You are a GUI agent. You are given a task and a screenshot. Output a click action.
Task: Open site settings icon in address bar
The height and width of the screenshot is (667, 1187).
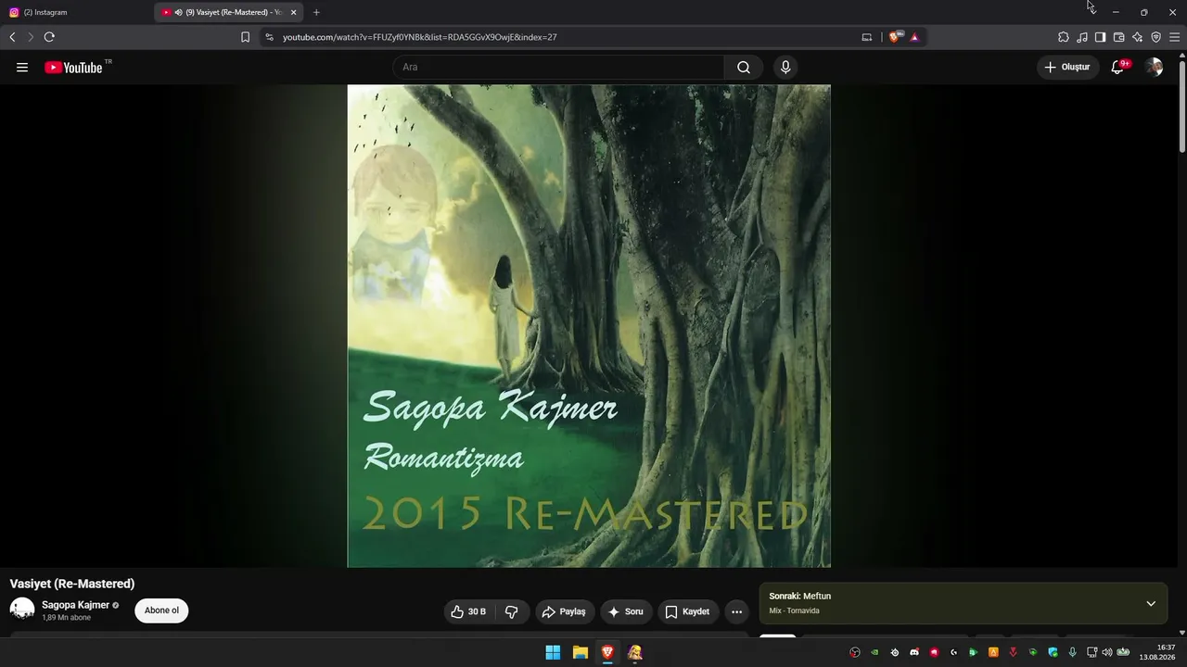(x=269, y=37)
